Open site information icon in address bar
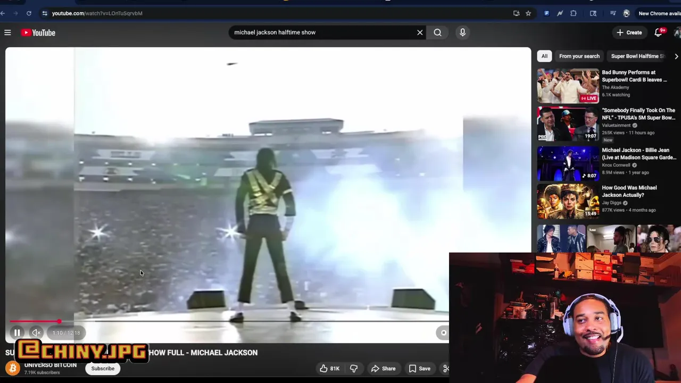Viewport: 681px width, 383px height. 45,13
